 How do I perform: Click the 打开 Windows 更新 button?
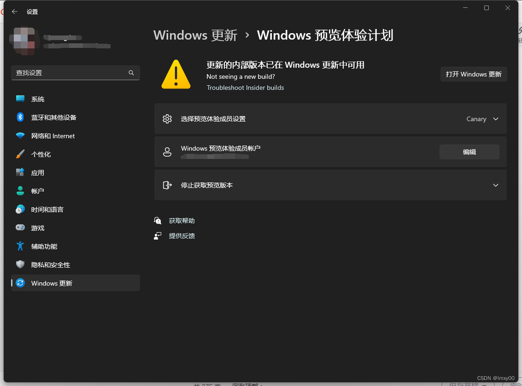tap(474, 74)
